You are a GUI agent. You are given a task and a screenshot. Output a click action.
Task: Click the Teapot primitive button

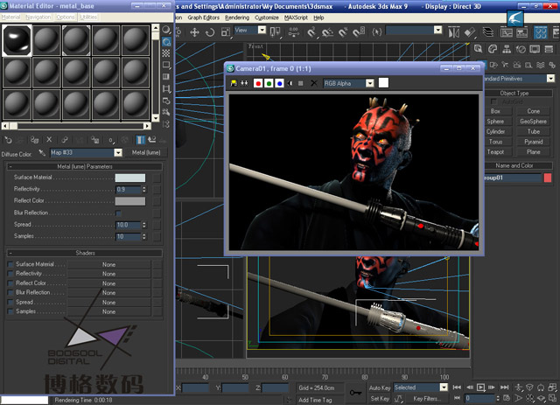click(x=496, y=151)
